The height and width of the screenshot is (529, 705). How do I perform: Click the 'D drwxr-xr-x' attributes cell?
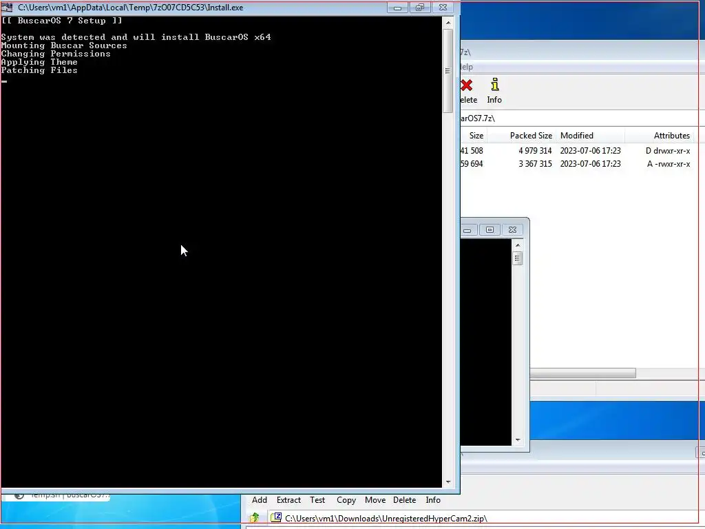pyautogui.click(x=668, y=151)
